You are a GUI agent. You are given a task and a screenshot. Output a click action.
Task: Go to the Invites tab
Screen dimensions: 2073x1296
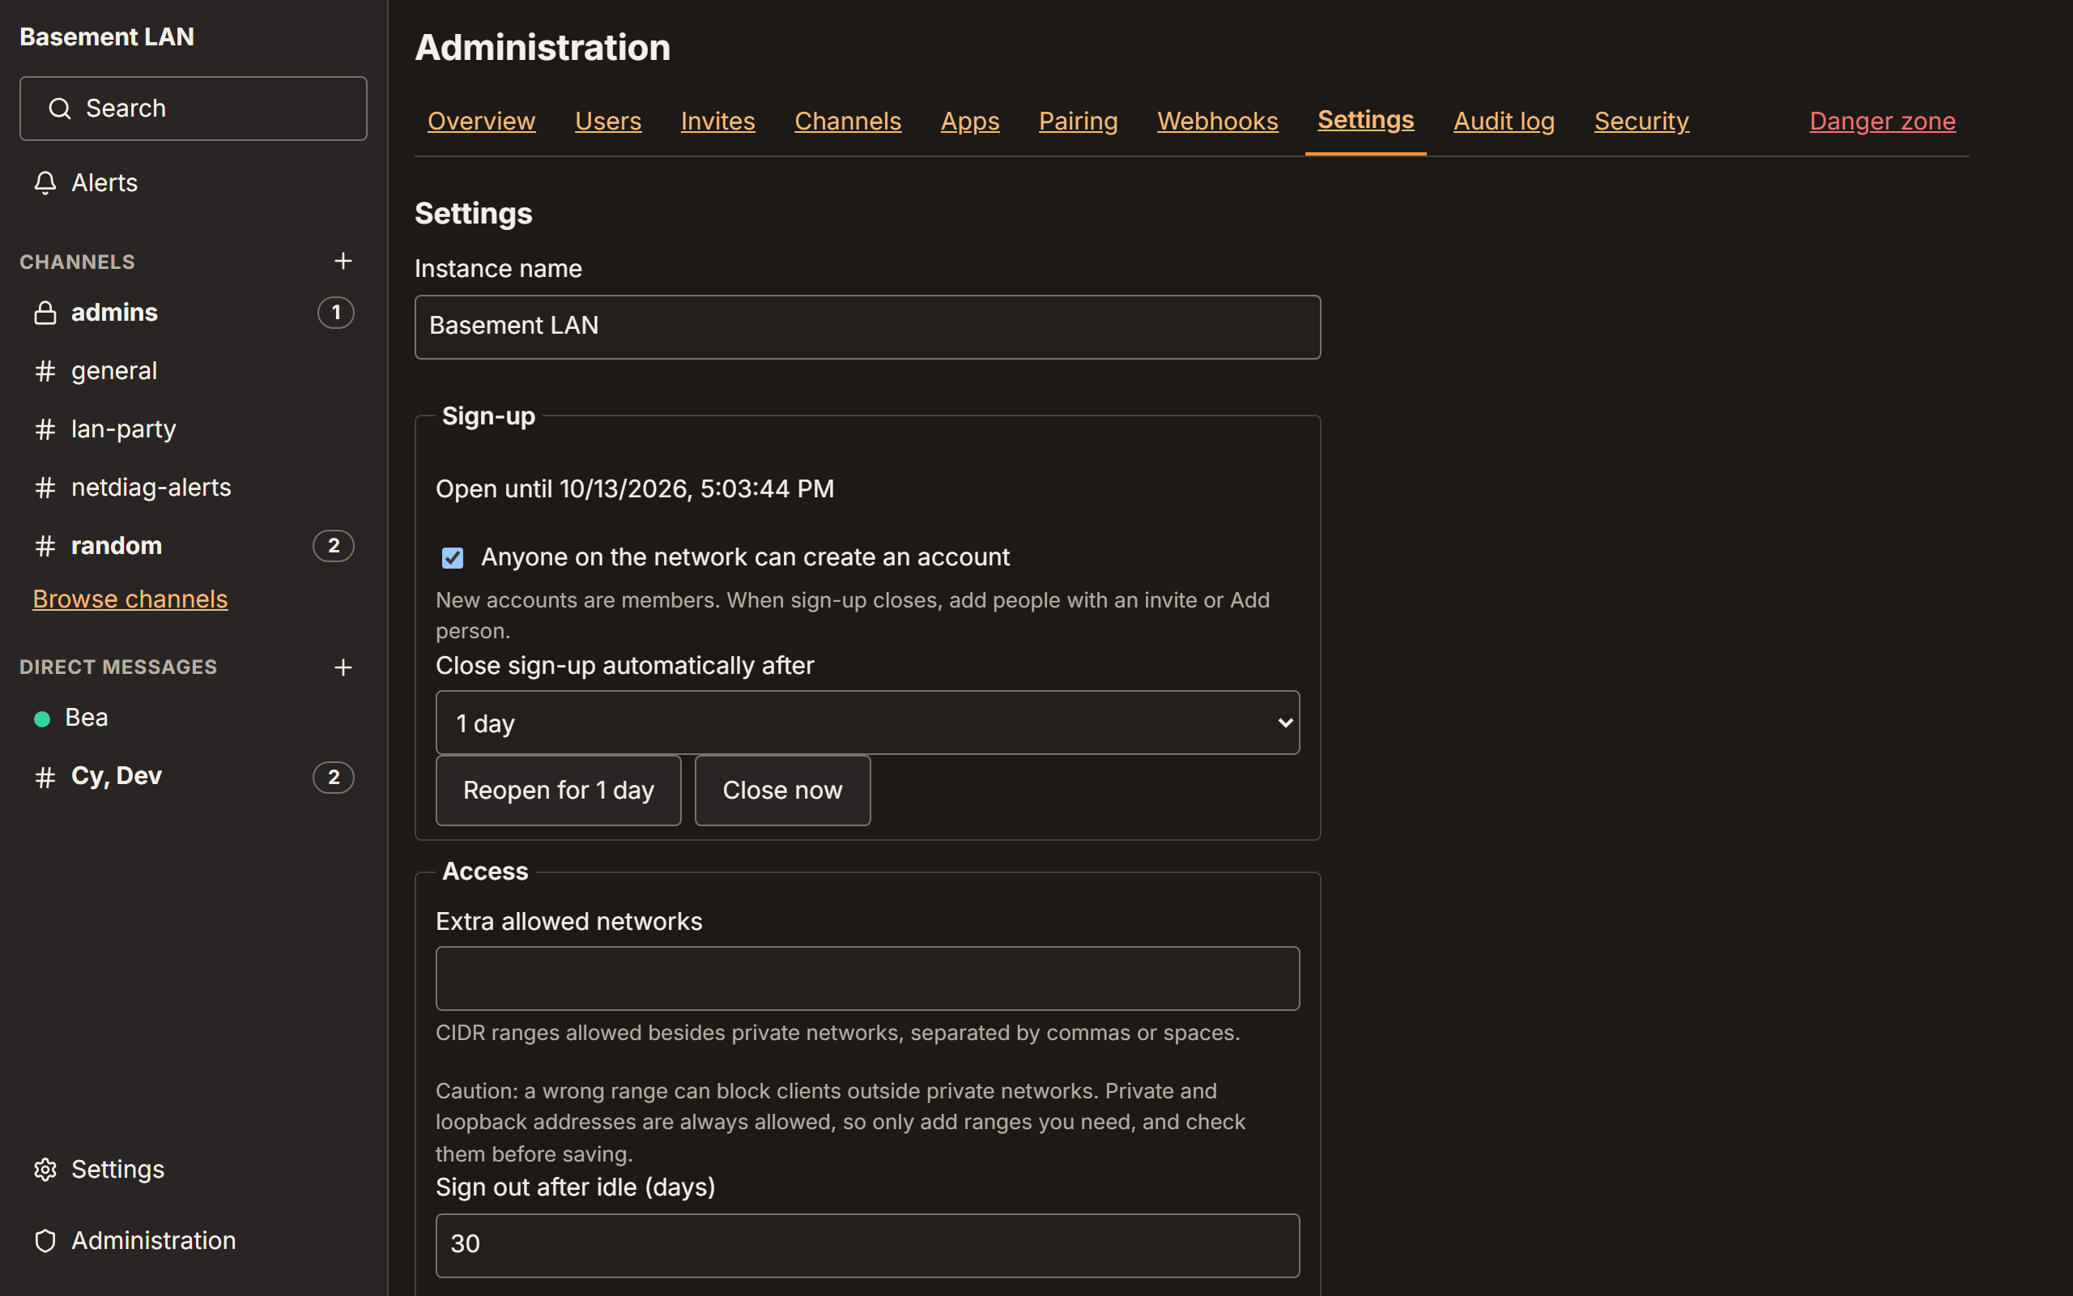coord(717,121)
